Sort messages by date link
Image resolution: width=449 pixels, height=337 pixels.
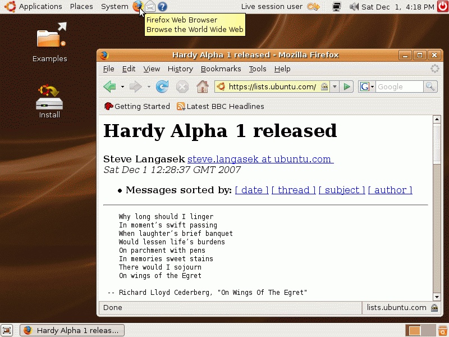[x=251, y=190]
